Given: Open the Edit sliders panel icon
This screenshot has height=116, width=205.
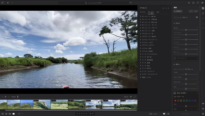Looking at the screenshot, I should click(203, 8).
